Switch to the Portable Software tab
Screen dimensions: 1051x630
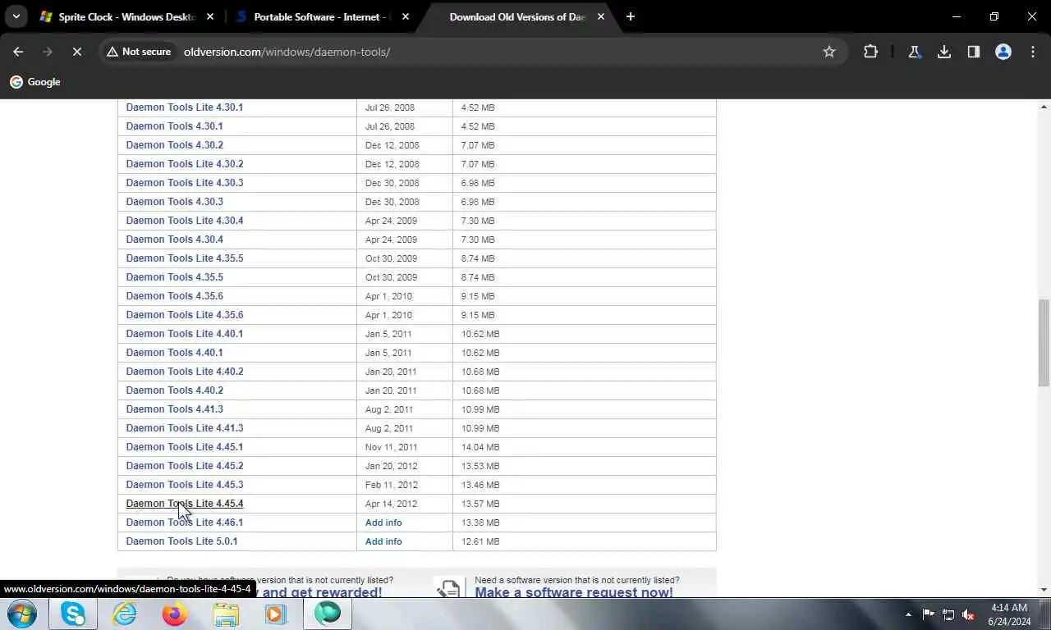(322, 16)
